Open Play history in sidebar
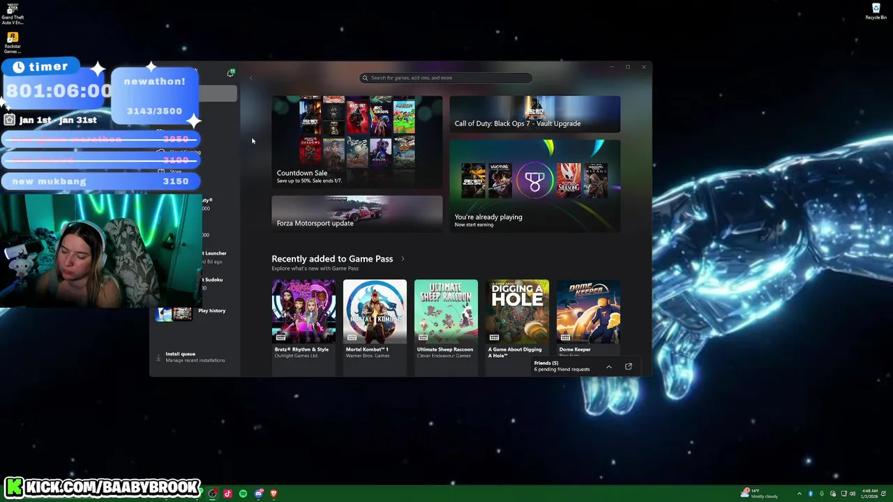This screenshot has height=502, width=893. [x=211, y=311]
